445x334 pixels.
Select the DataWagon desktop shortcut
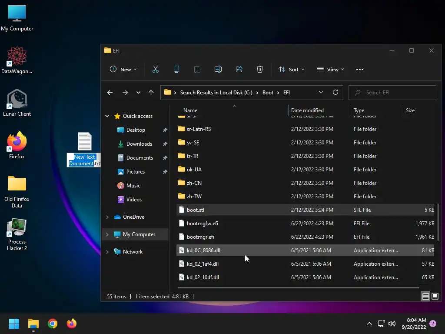tap(17, 60)
